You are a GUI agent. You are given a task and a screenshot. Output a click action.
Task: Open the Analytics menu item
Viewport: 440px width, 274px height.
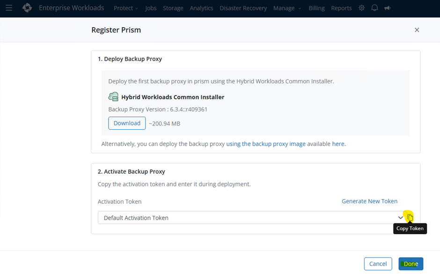[201, 8]
